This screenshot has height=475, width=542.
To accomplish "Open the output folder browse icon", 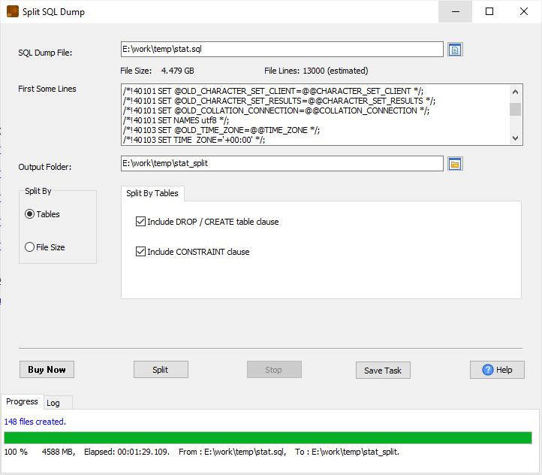I will 455,164.
